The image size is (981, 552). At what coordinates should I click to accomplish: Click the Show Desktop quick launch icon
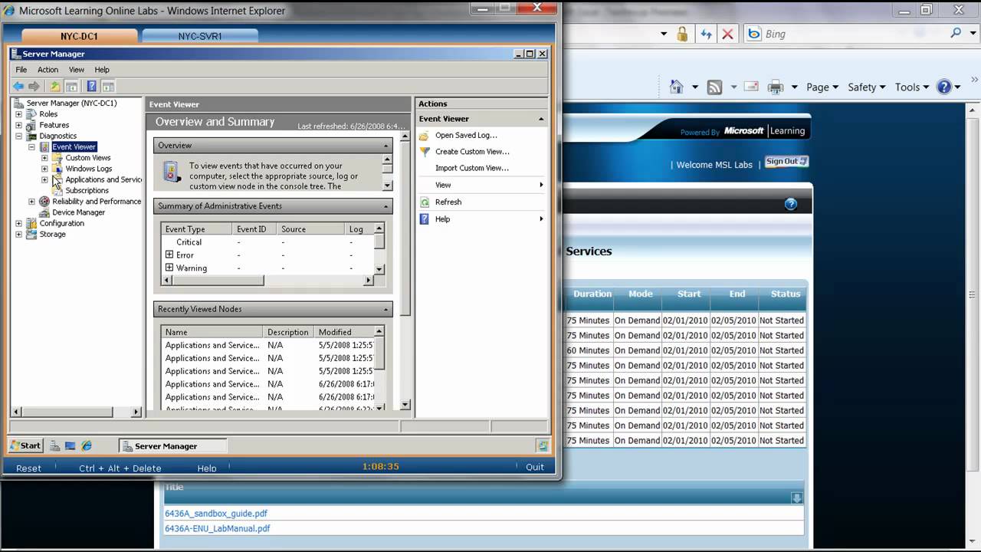pos(71,445)
